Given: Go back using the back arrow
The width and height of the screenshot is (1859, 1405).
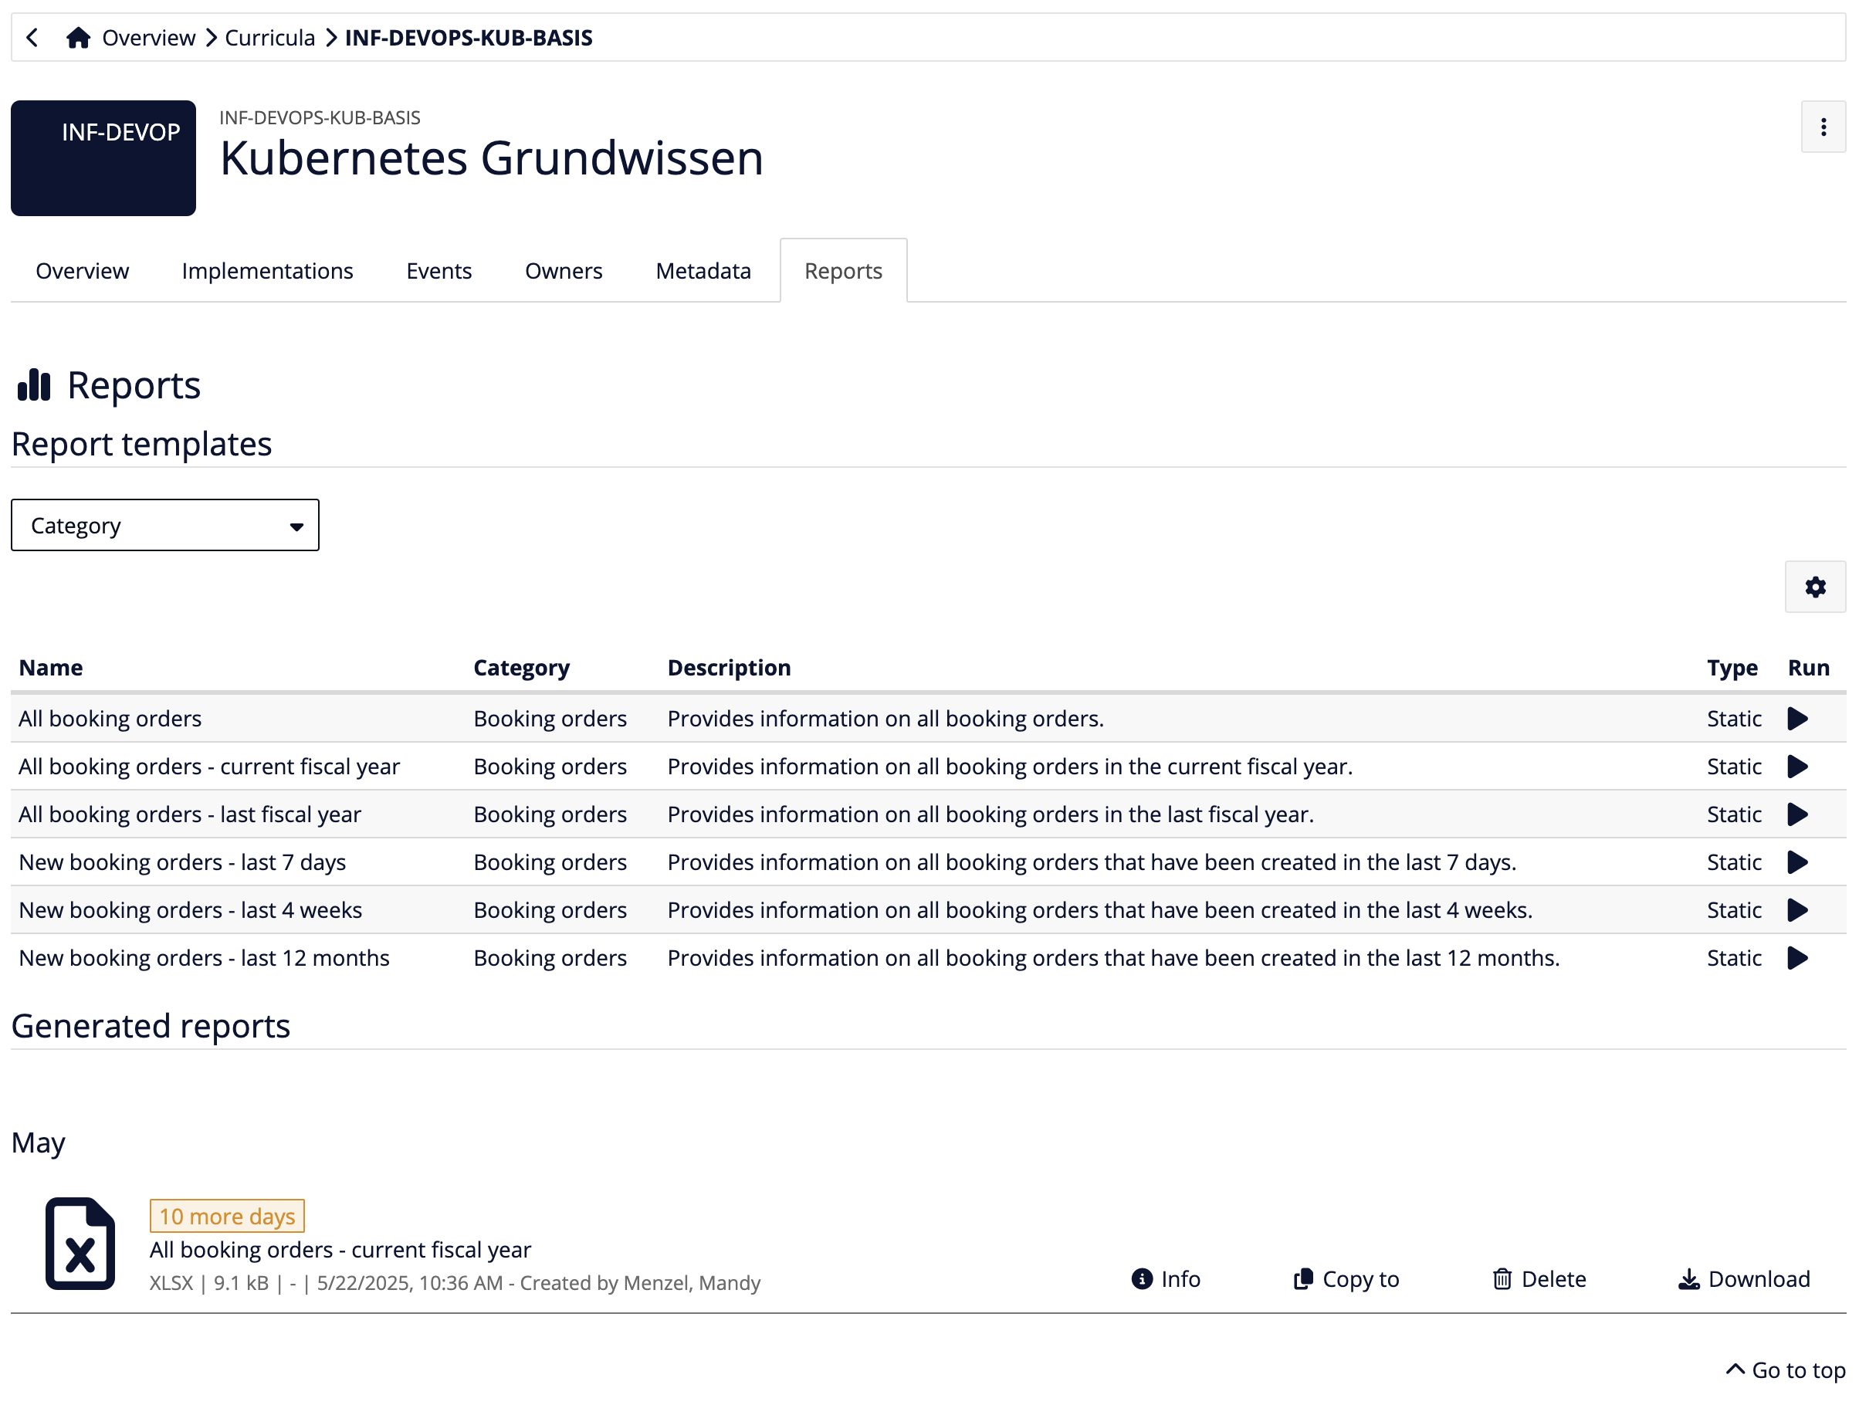Looking at the screenshot, I should [31, 37].
